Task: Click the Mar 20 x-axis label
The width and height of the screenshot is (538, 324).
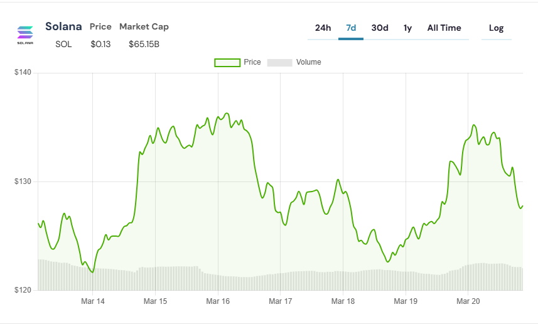Action: point(468,301)
